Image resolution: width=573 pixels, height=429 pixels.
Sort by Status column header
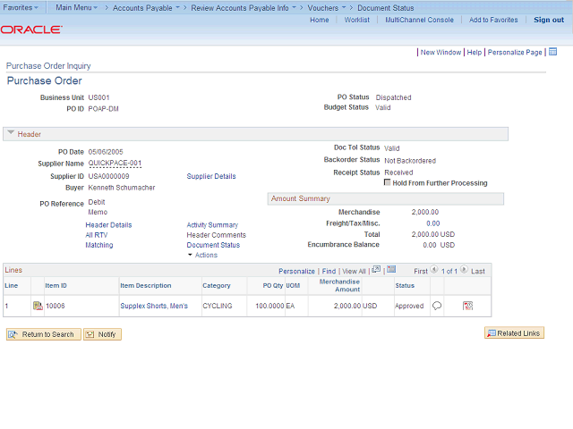point(405,285)
